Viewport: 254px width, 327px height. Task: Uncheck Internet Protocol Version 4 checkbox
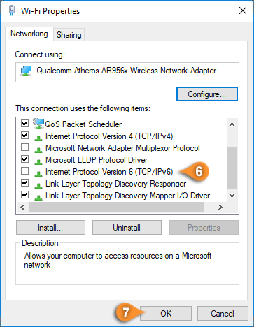point(24,135)
